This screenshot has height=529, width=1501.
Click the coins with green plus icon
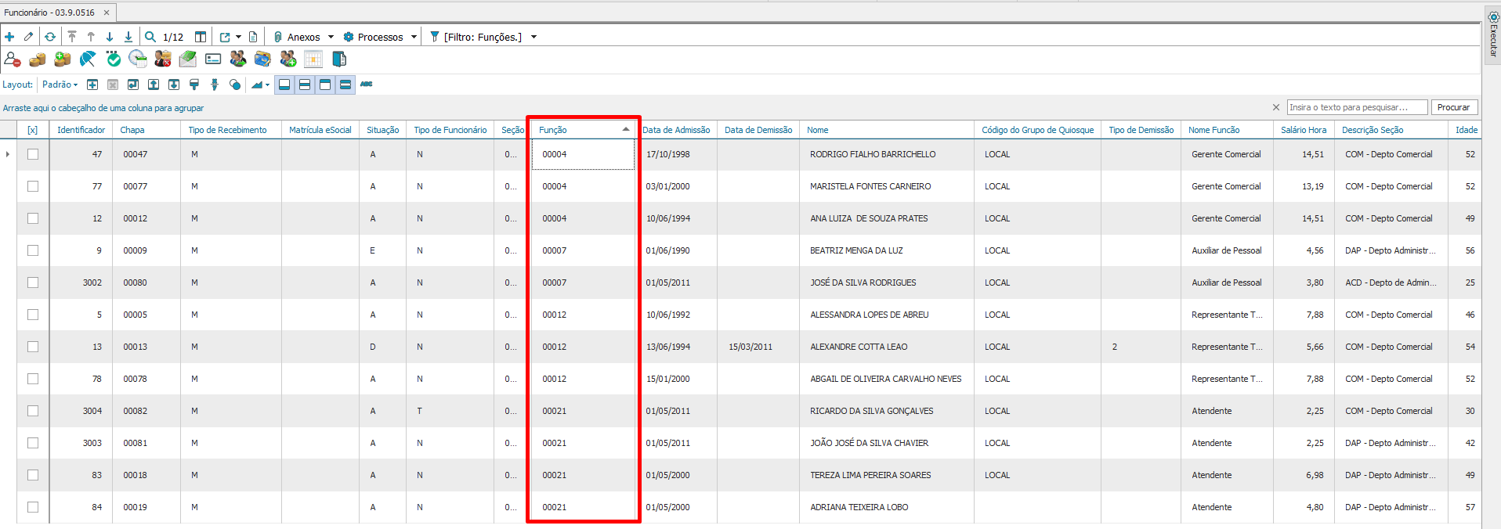pyautogui.click(x=63, y=59)
